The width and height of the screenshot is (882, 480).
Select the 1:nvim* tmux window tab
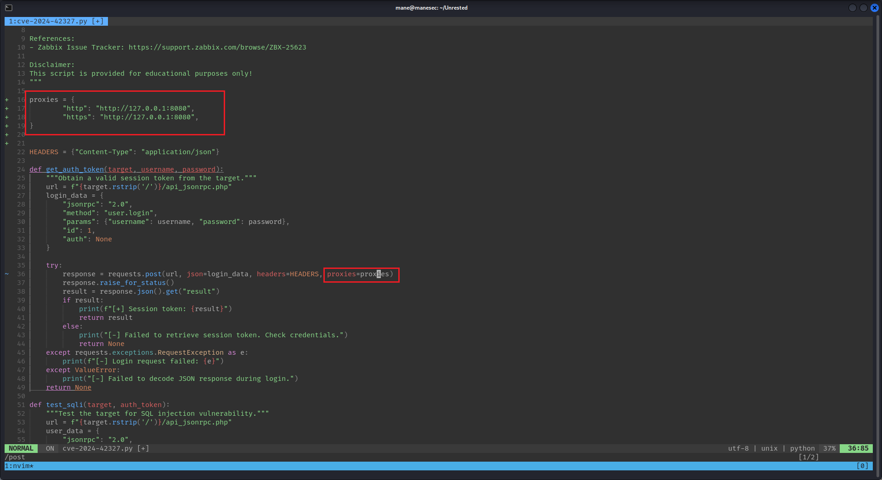click(x=19, y=466)
